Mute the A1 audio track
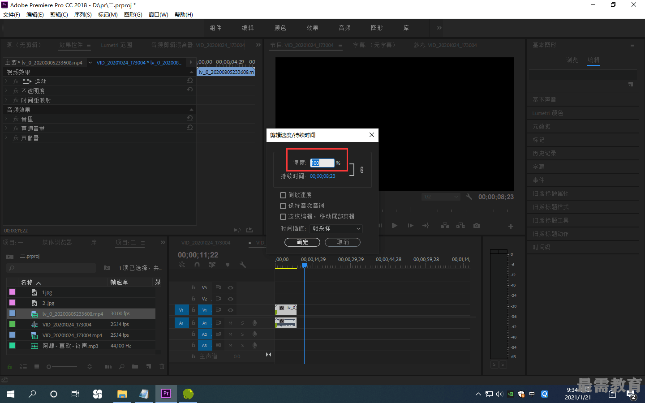 (230, 323)
